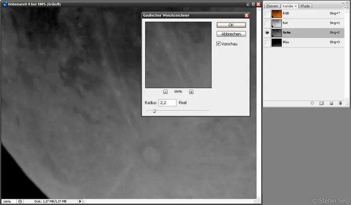Click the Blau channel thumbnail
351x205 pixels.
click(x=276, y=43)
